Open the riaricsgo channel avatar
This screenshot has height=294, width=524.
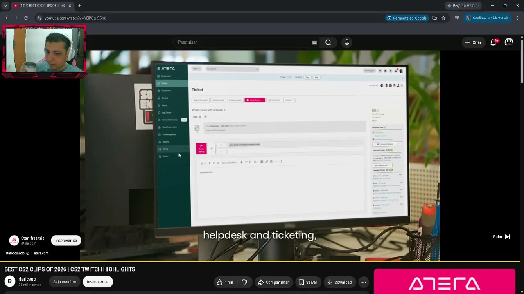click(x=10, y=281)
